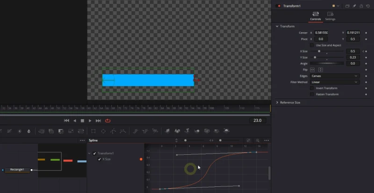Jump to the first frame
374x193 pixels.
tap(66, 121)
